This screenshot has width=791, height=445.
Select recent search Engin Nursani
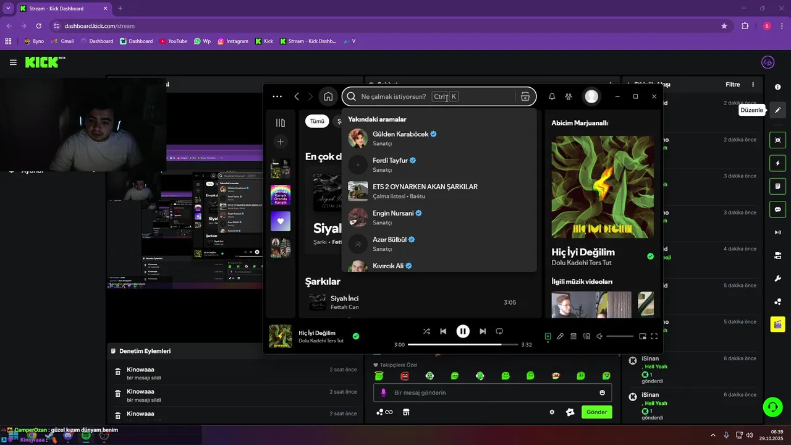(439, 218)
